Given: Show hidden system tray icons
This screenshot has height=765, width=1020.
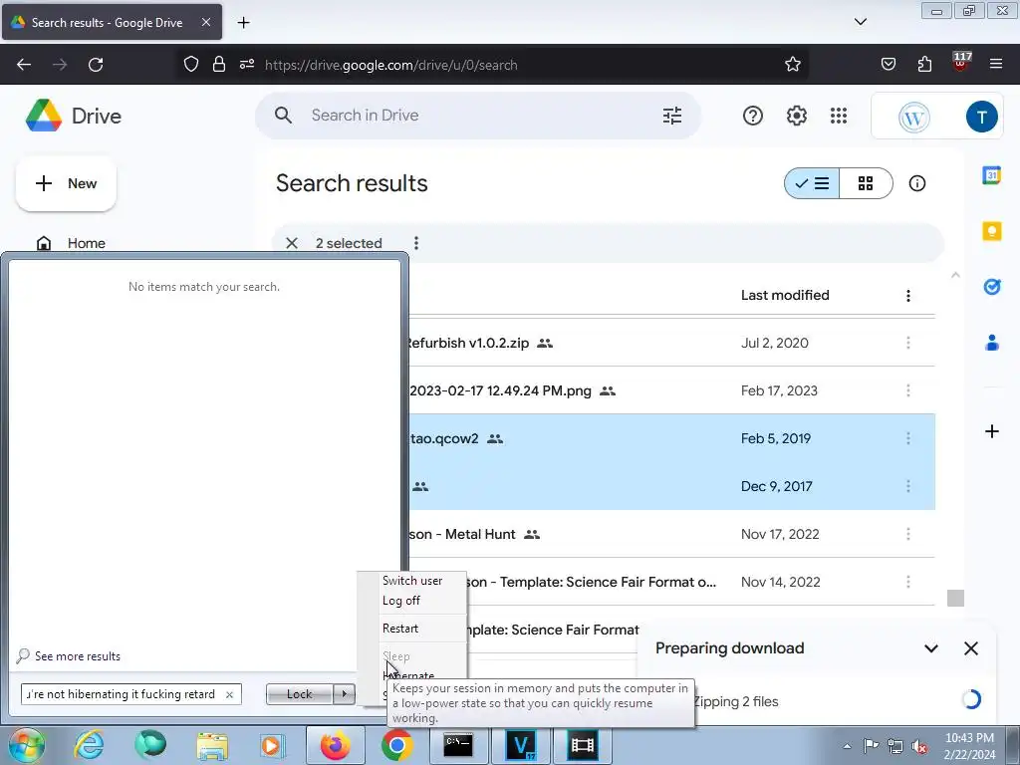Looking at the screenshot, I should (847, 746).
